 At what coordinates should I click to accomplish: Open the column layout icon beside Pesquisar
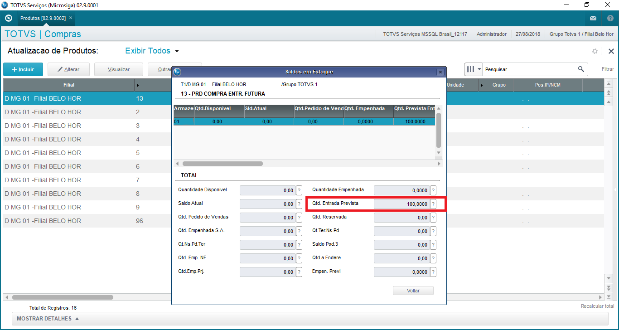click(474, 69)
